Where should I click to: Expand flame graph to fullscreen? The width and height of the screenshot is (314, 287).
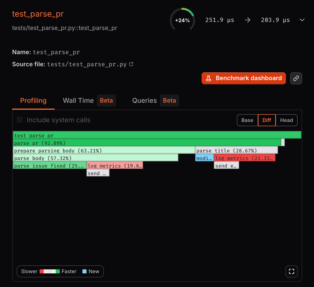tap(291, 271)
